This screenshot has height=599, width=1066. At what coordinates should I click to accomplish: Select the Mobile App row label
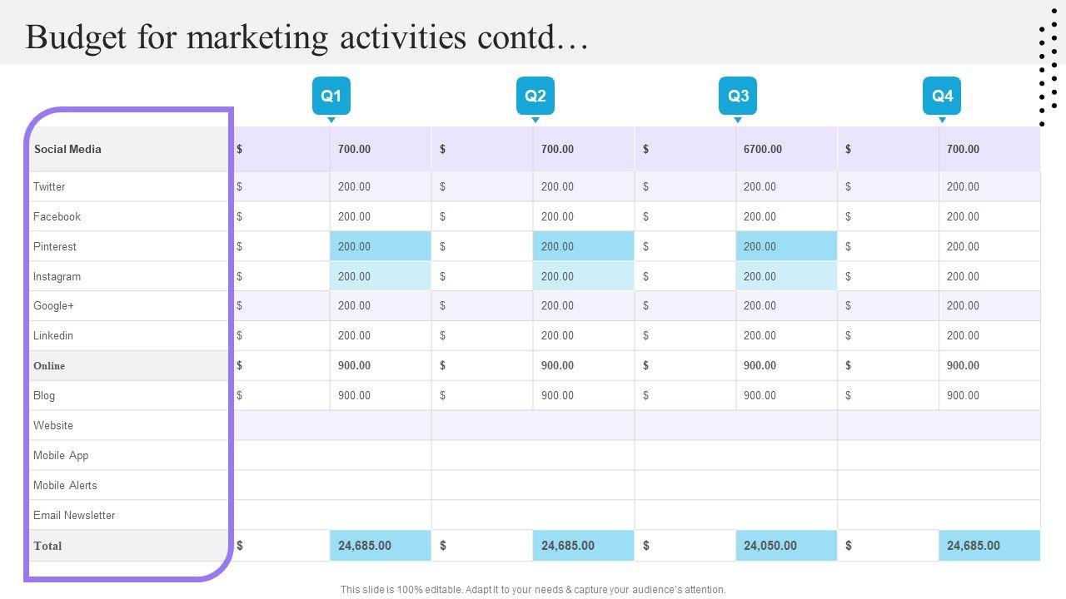point(61,455)
